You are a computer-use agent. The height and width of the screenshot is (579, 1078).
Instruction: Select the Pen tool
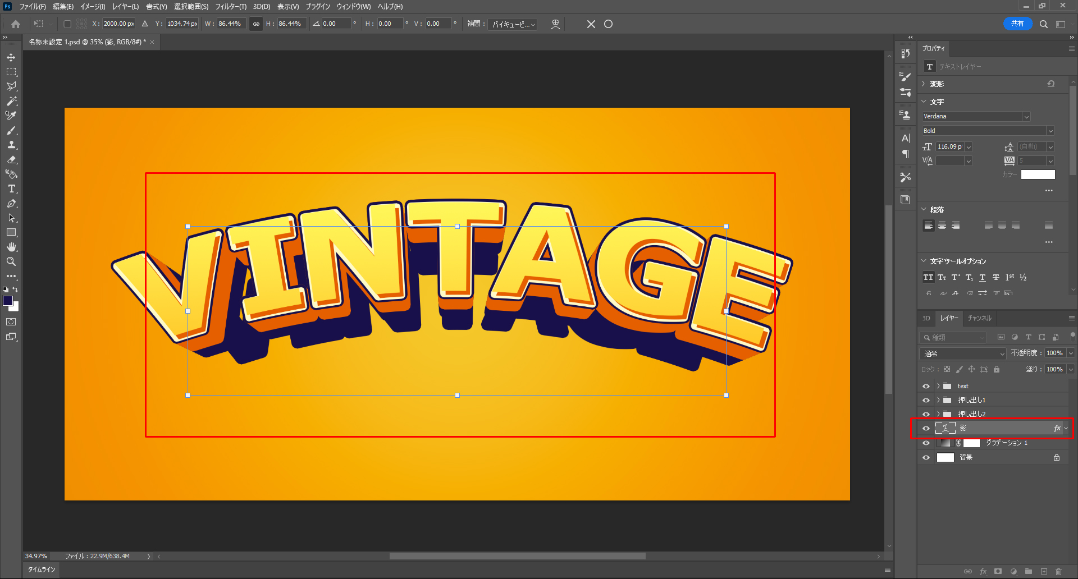[x=11, y=204]
